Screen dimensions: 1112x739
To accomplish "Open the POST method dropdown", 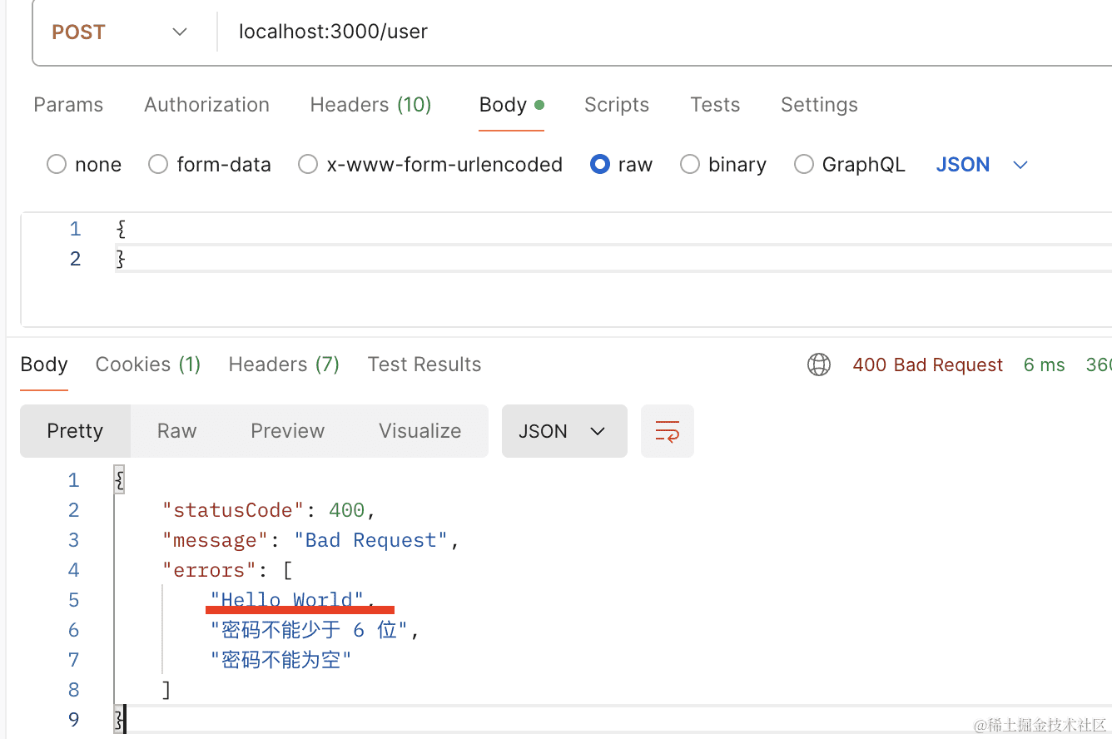I will tap(119, 32).
